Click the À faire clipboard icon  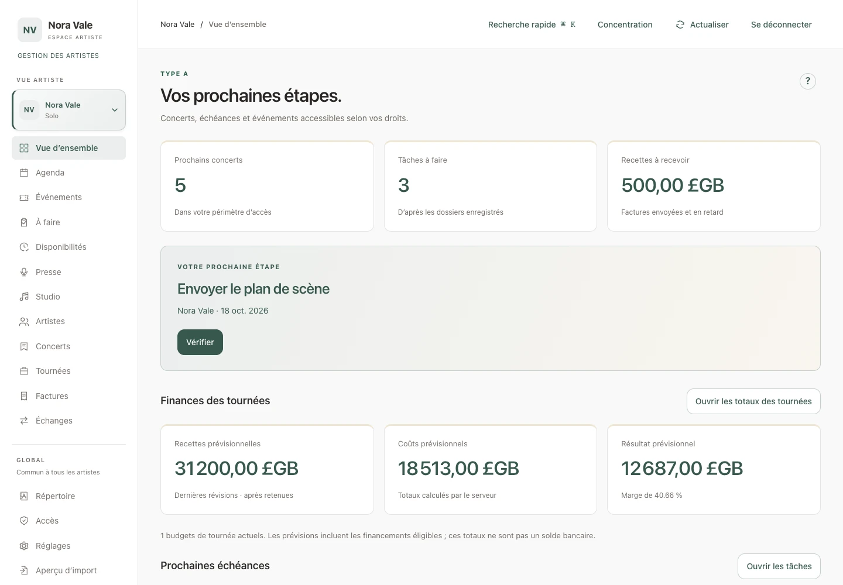pos(24,222)
